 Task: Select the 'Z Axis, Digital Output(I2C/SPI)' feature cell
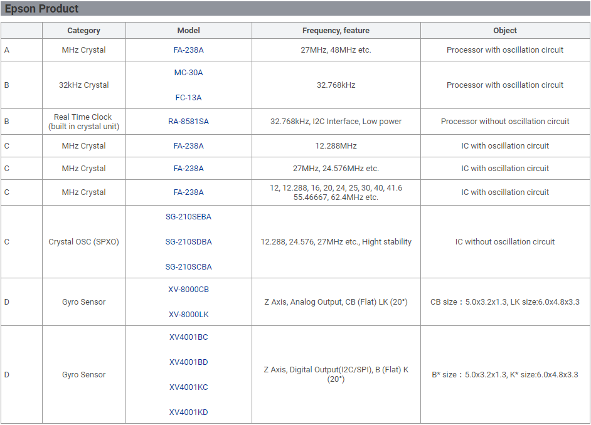point(336,375)
